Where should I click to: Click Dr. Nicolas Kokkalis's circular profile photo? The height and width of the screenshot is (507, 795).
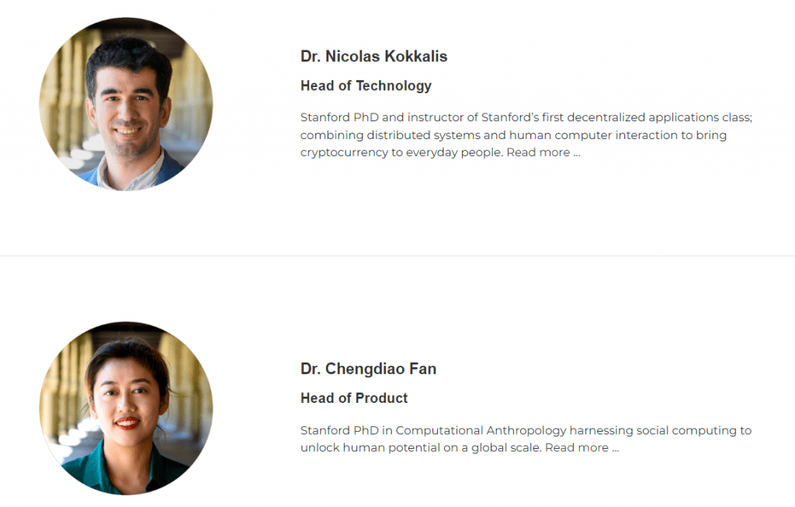(x=127, y=104)
